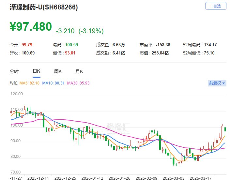Click the current price ¥97.480
The height and width of the screenshot is (182, 230).
tap(31, 27)
